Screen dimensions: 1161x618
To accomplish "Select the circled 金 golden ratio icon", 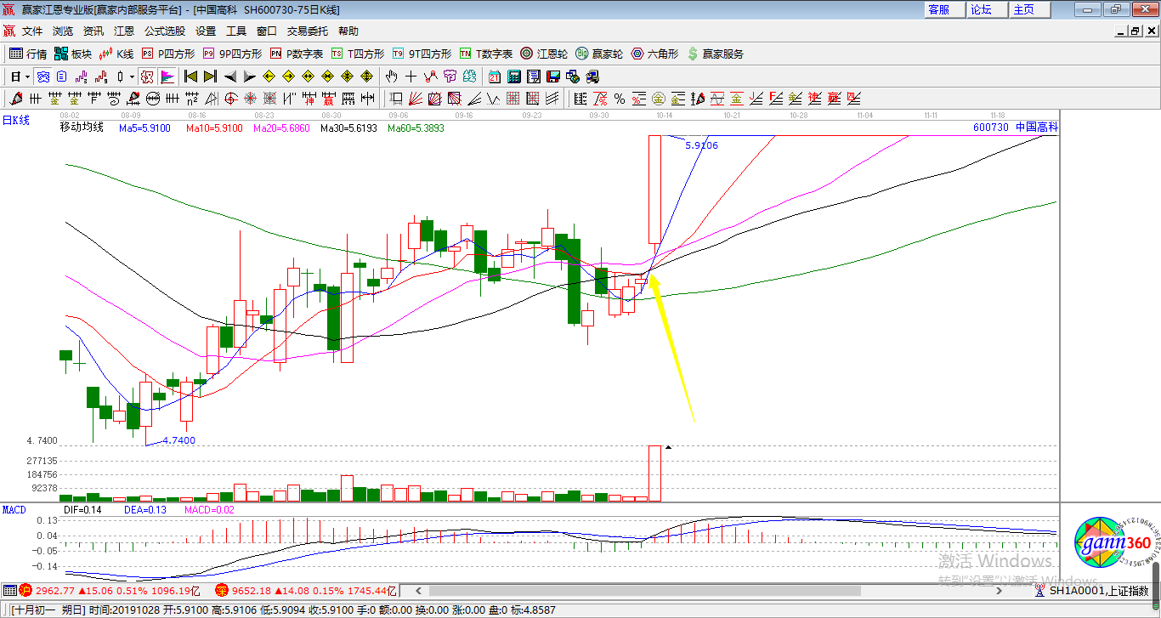I will [659, 99].
